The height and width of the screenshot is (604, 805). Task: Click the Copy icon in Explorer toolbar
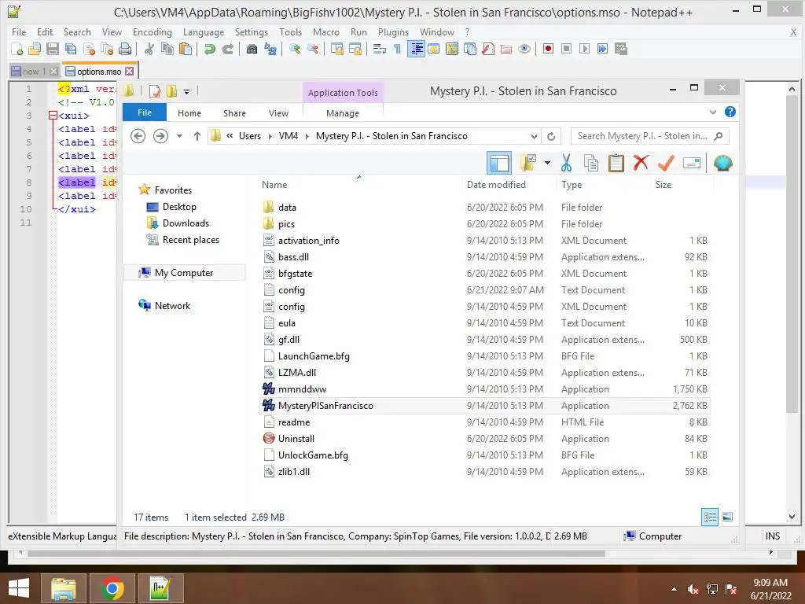click(x=591, y=163)
